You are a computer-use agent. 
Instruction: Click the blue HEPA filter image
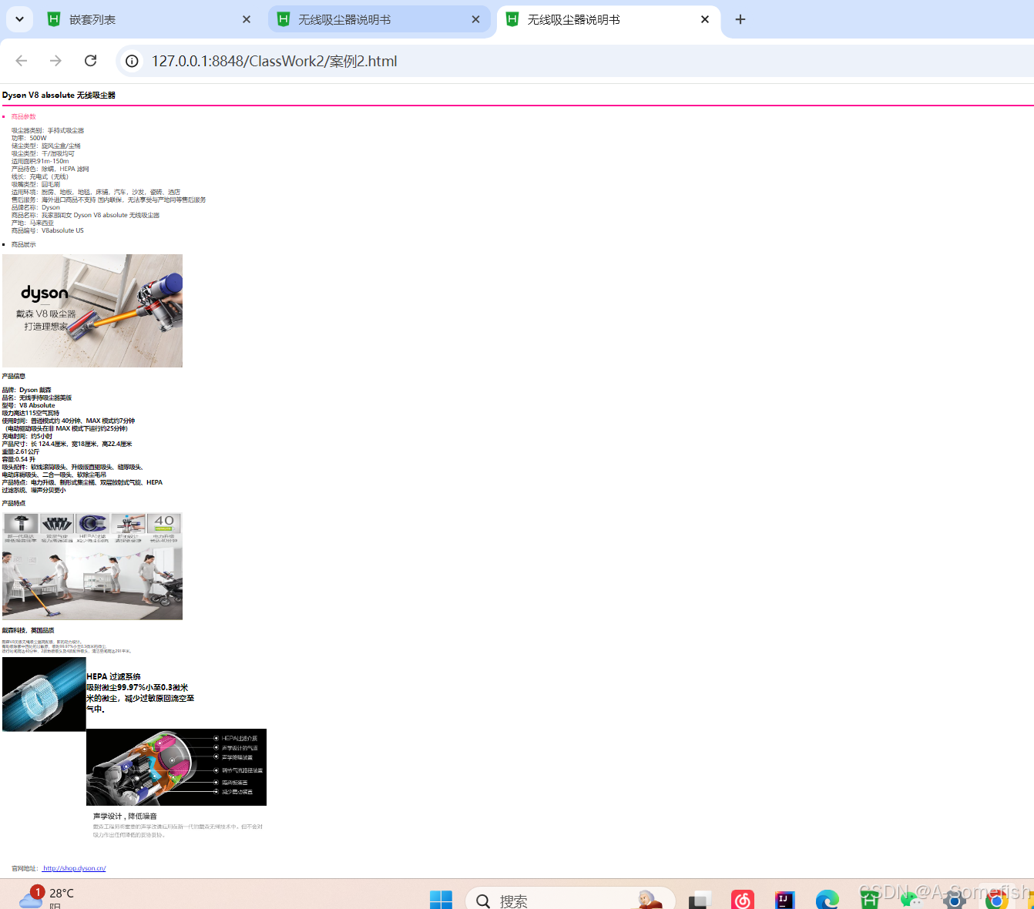44,694
